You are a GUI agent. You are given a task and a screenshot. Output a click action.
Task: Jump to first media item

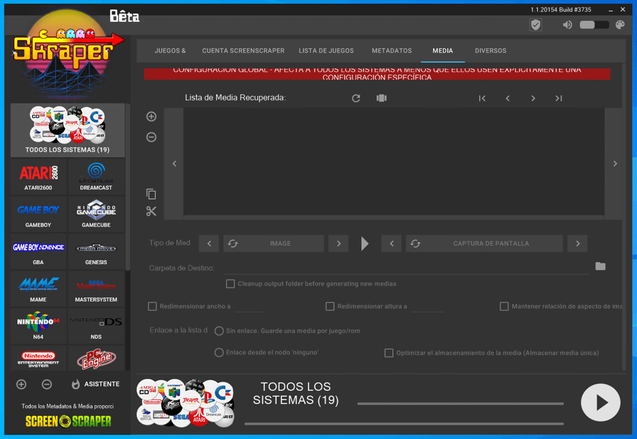482,98
